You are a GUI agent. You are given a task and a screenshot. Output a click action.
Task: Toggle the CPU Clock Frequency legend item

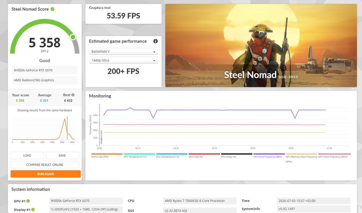[x=269, y=156]
